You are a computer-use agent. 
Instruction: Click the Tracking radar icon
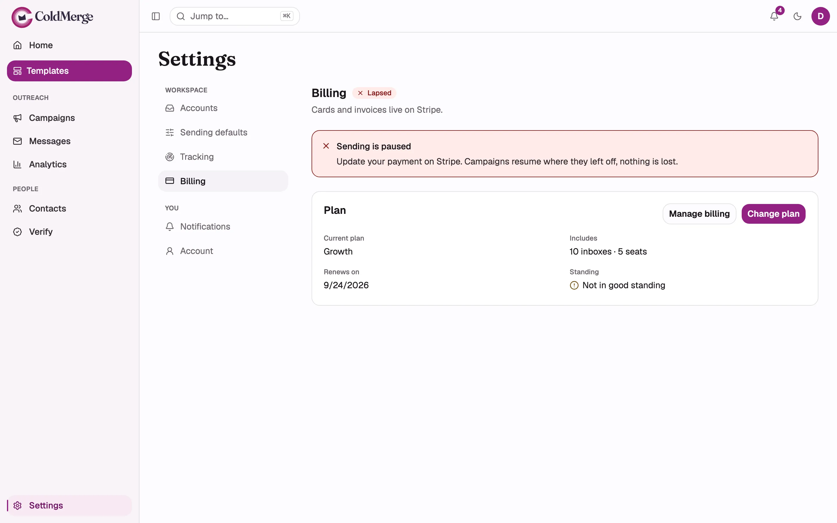(x=169, y=157)
